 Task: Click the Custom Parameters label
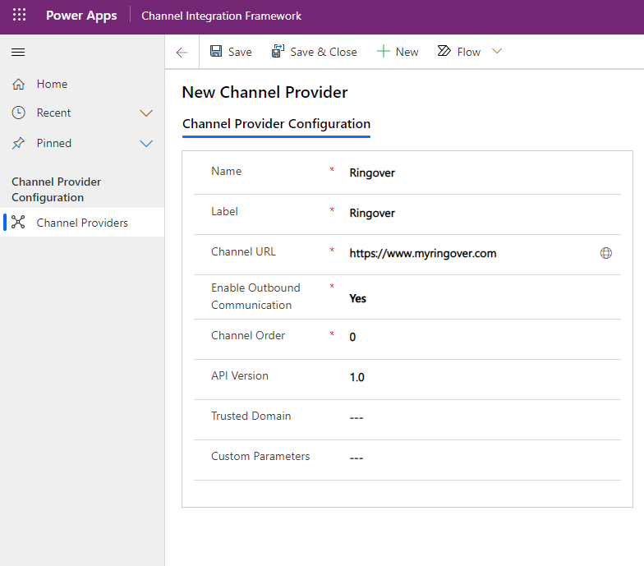click(x=260, y=456)
